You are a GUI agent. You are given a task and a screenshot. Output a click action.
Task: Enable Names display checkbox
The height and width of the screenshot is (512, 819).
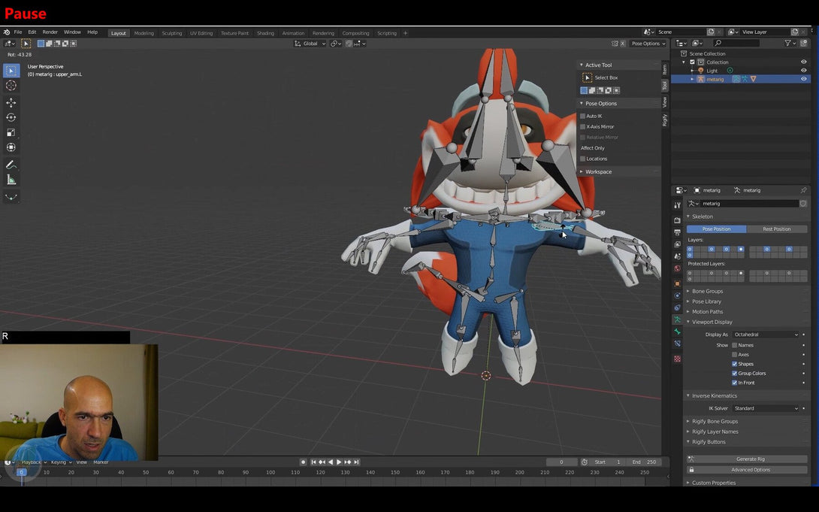pyautogui.click(x=734, y=345)
